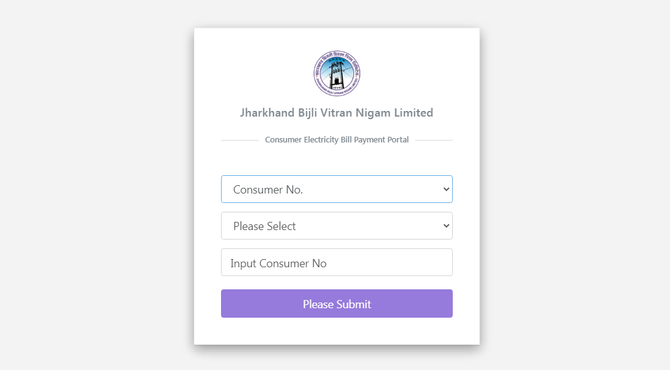Click the "Consumer No." text in the first select
The width and height of the screenshot is (670, 370).
pyautogui.click(x=268, y=190)
